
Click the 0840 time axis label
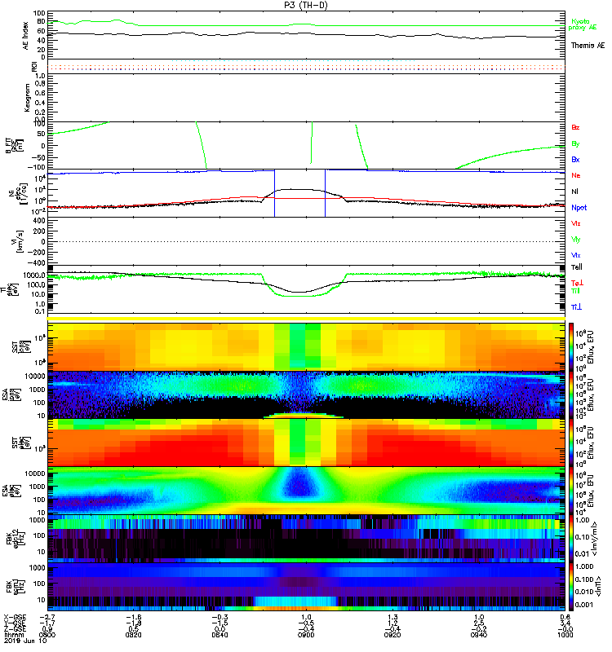(220, 635)
